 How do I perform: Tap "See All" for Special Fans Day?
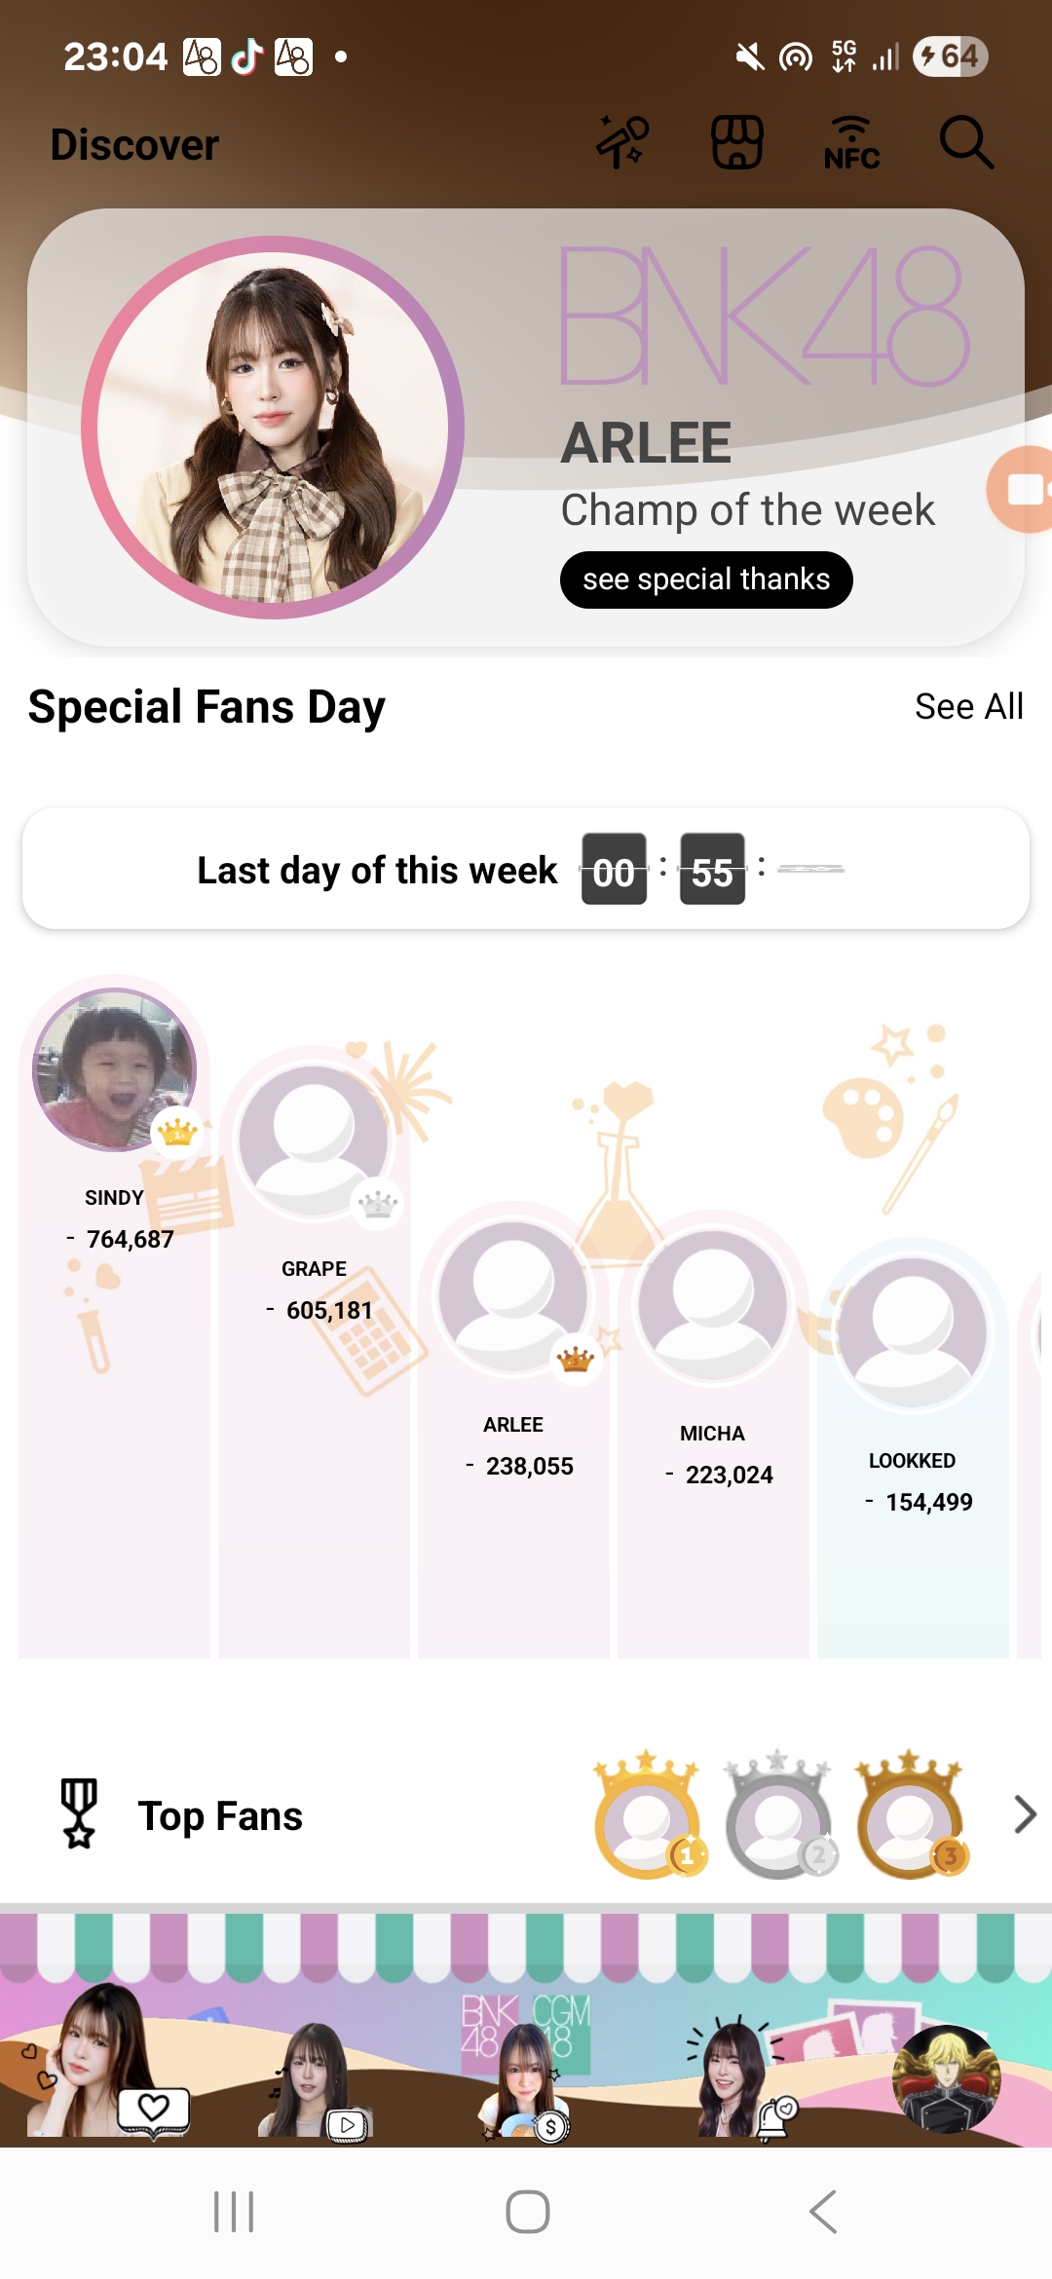[968, 706]
